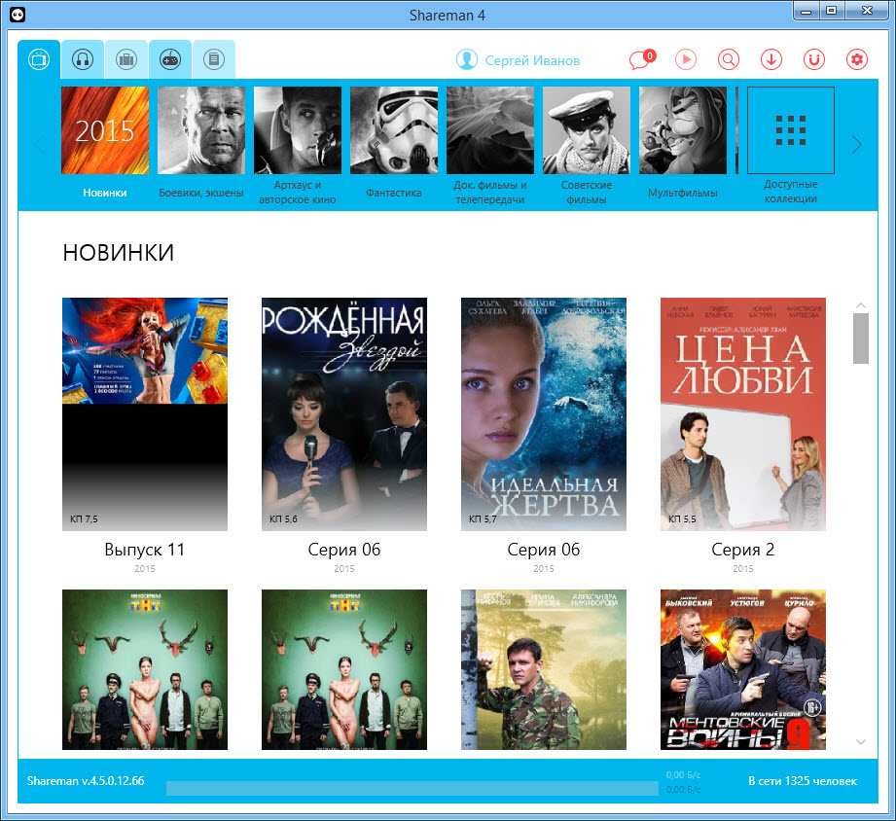The image size is (896, 821).
Task: Open the Идеальная жертва poster
Action: click(544, 414)
